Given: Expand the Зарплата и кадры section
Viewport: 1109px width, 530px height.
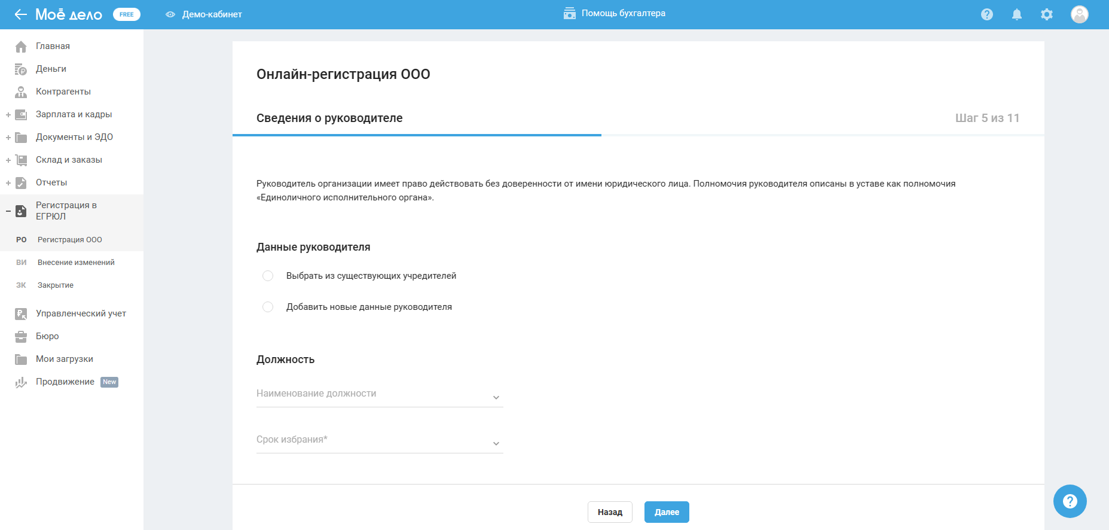Looking at the screenshot, I should pyautogui.click(x=8, y=115).
